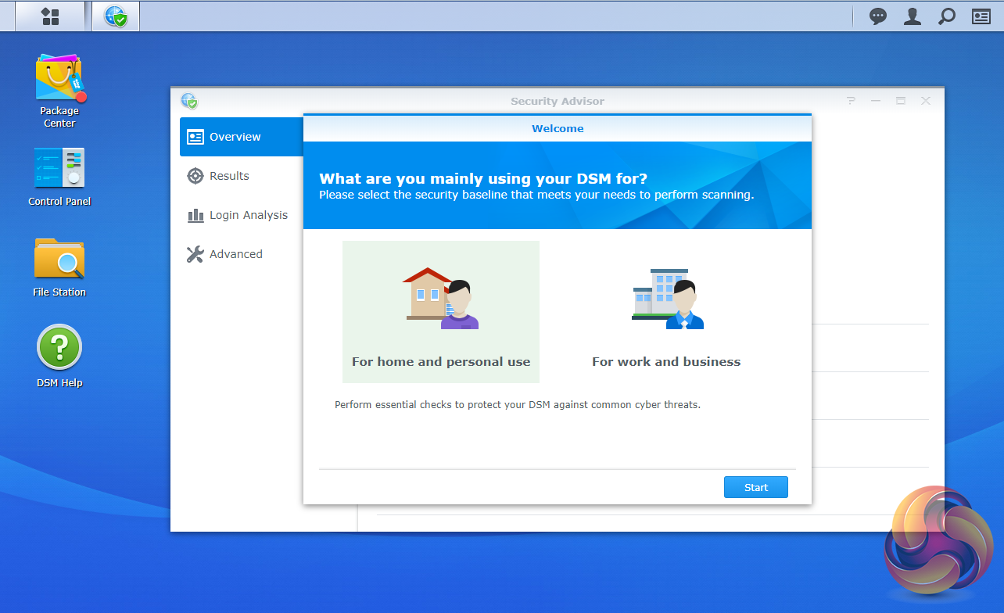Image resolution: width=1004 pixels, height=613 pixels.
Task: Minimize the Security Advisor window
Action: (876, 101)
